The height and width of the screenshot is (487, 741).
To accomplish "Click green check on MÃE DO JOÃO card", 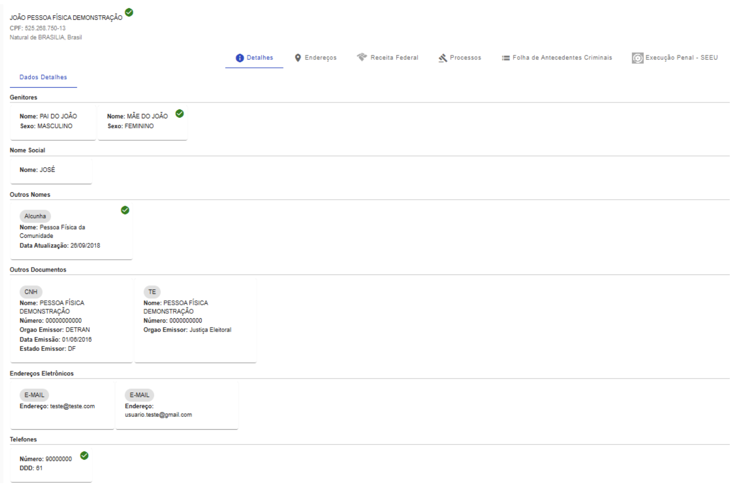I will pos(180,114).
